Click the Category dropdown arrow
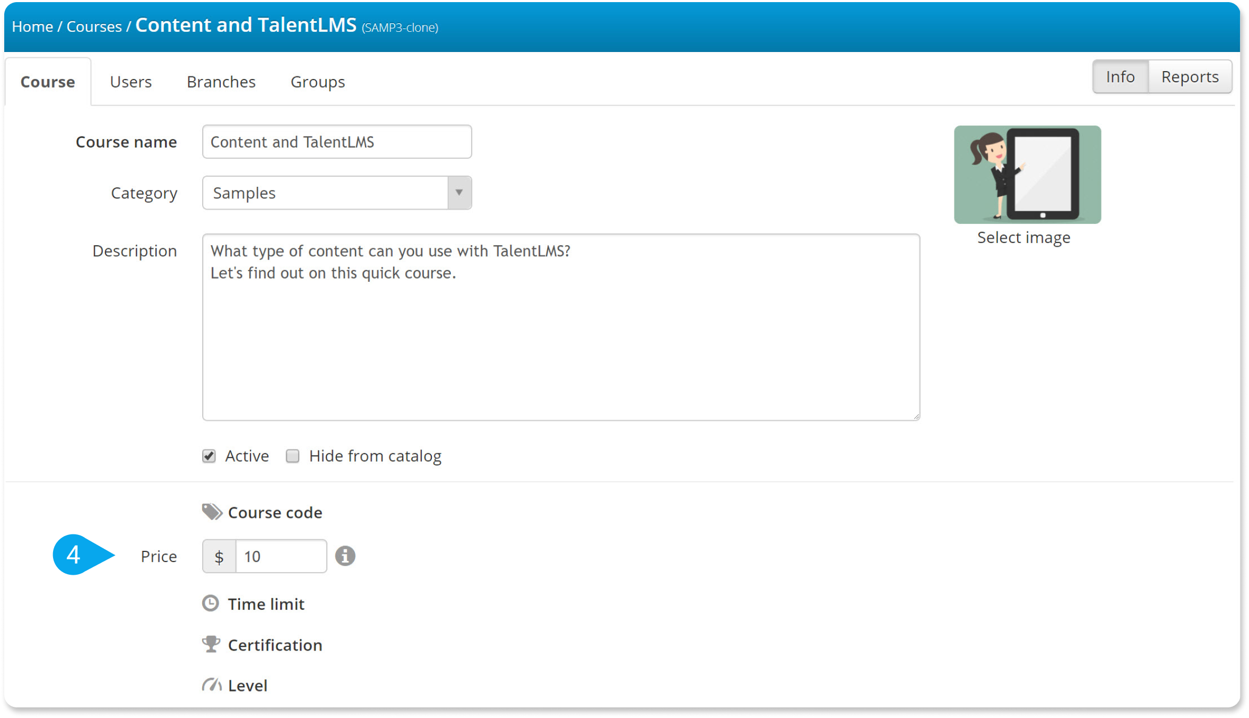This screenshot has height=718, width=1249. coord(459,193)
